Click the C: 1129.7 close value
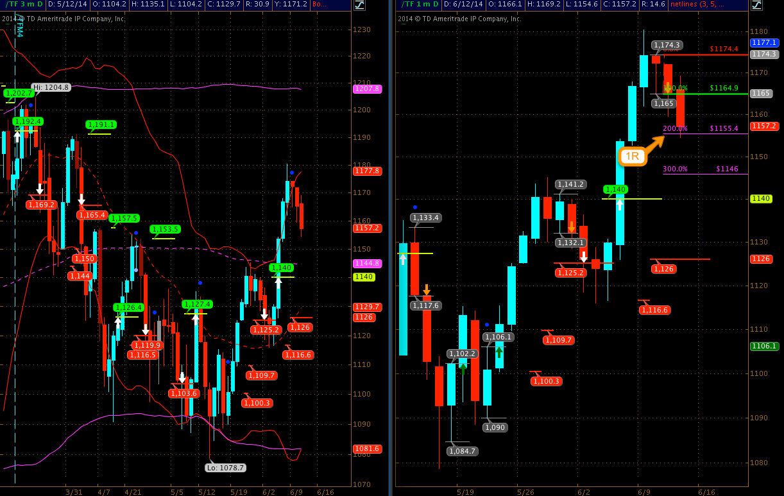 coord(225,4)
